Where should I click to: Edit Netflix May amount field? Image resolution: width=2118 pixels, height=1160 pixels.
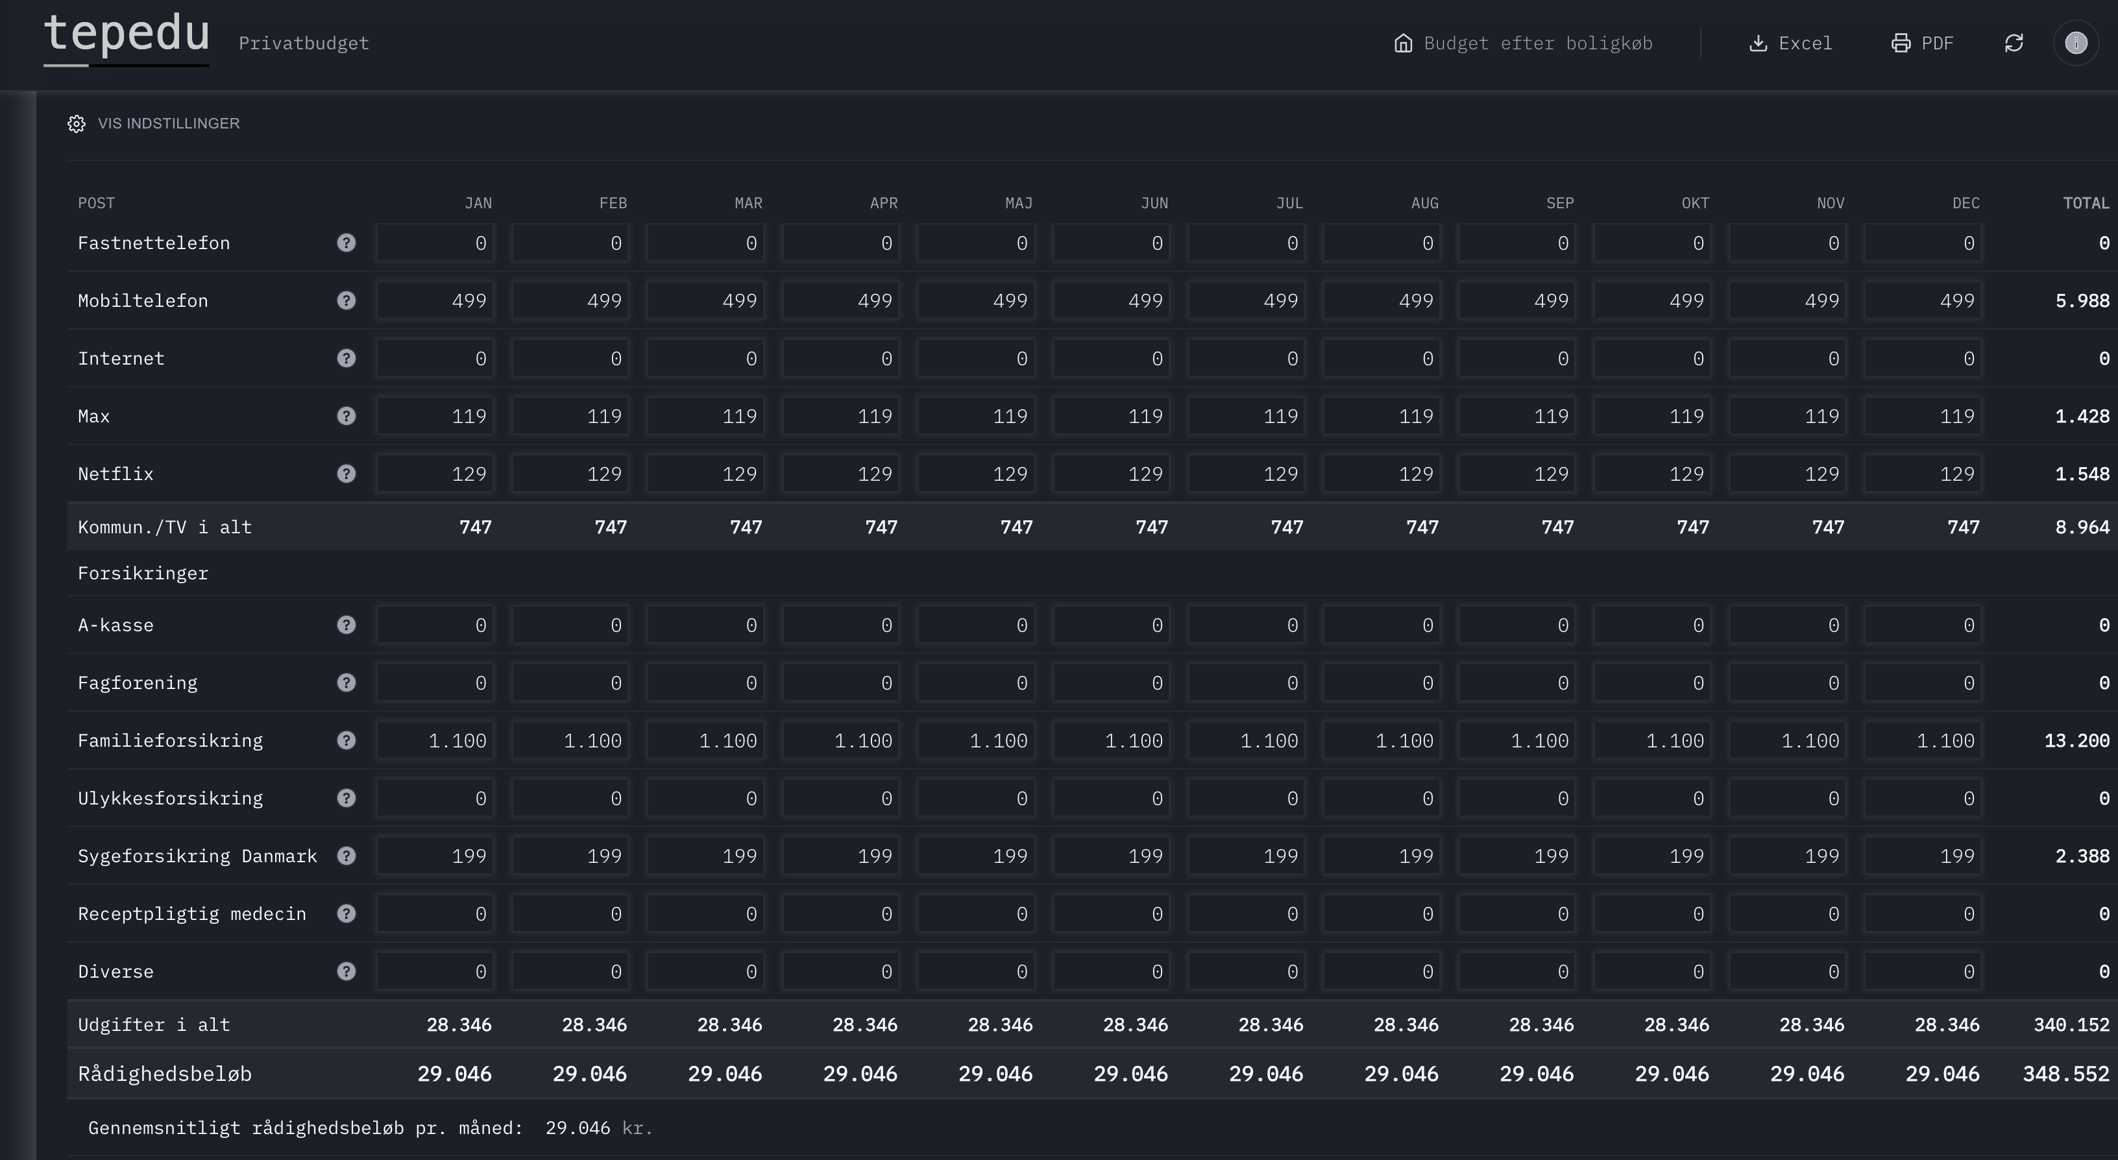pos(976,474)
